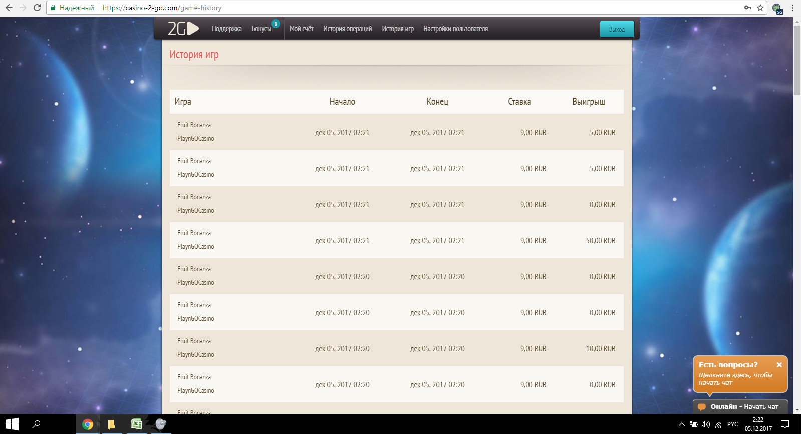Viewport: 801px width, 434px height.
Task: Reload the page with the refresh icon
Action: coord(37,8)
